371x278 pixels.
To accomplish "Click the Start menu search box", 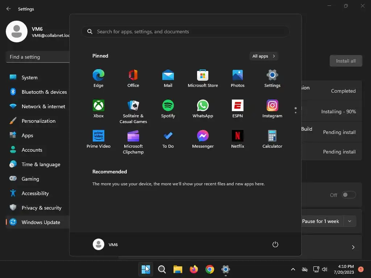I will (185, 31).
